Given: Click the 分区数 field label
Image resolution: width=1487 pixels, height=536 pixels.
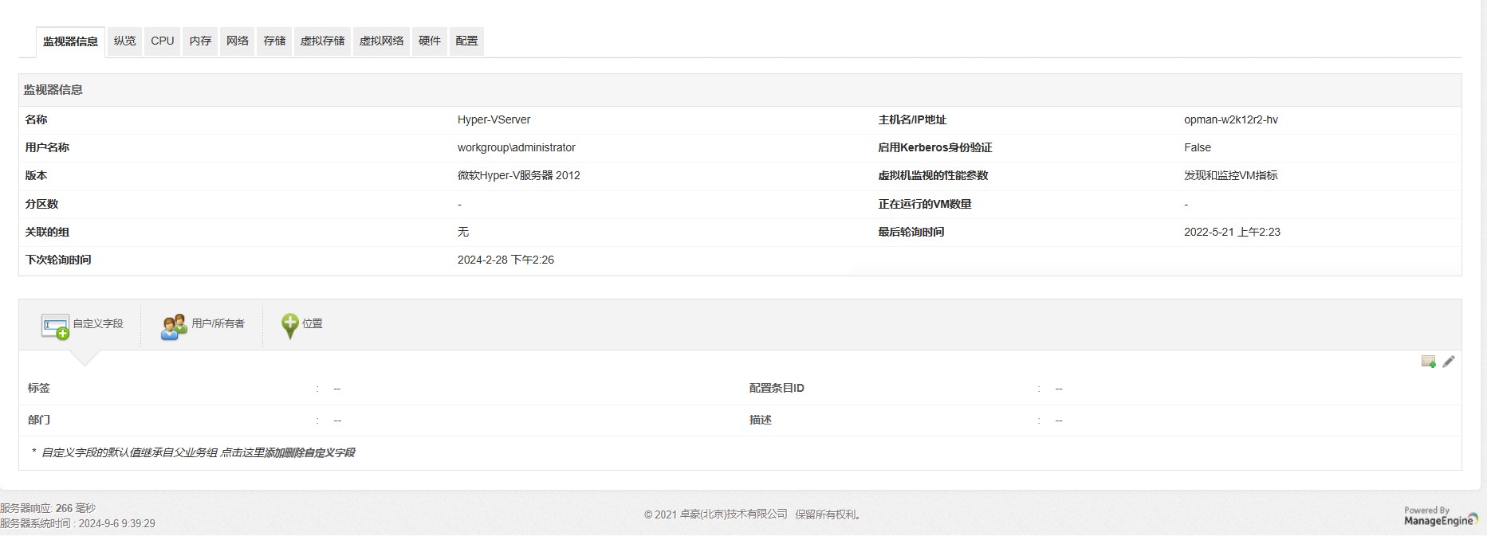Looking at the screenshot, I should [x=41, y=204].
